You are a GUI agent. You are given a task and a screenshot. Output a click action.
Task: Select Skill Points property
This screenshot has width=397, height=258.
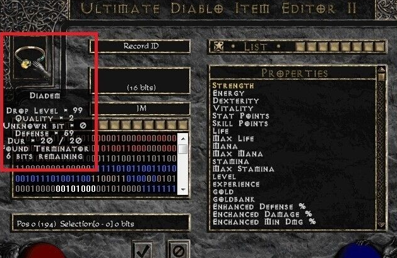[240, 124]
